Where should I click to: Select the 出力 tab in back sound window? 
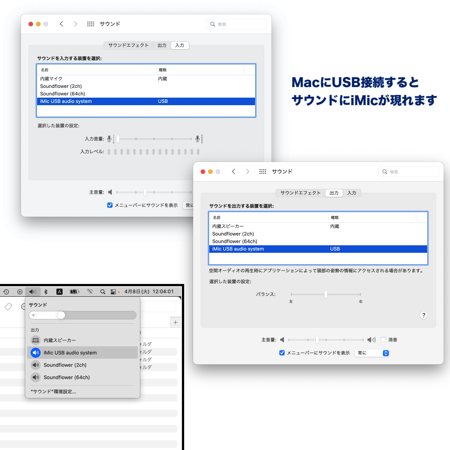click(x=162, y=45)
